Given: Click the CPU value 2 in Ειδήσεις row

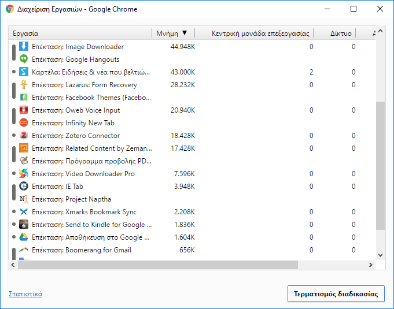Looking at the screenshot, I should (x=311, y=72).
